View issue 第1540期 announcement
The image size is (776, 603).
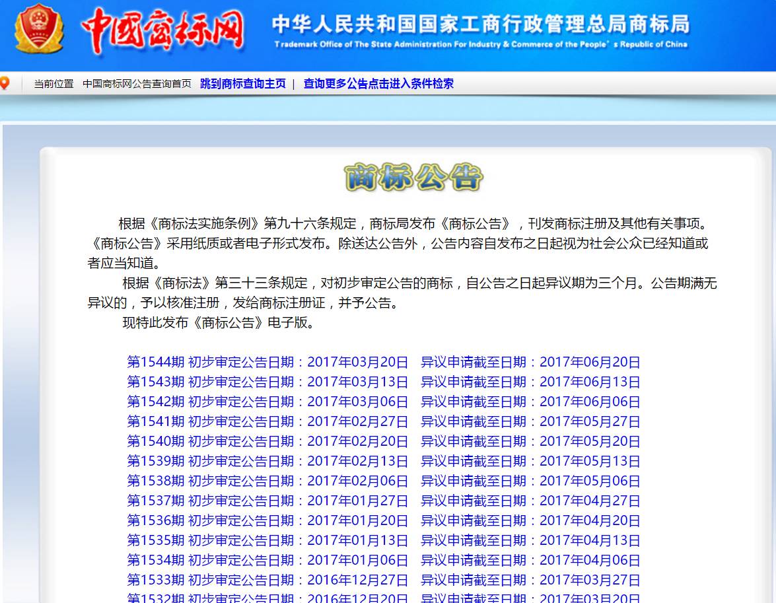click(383, 441)
